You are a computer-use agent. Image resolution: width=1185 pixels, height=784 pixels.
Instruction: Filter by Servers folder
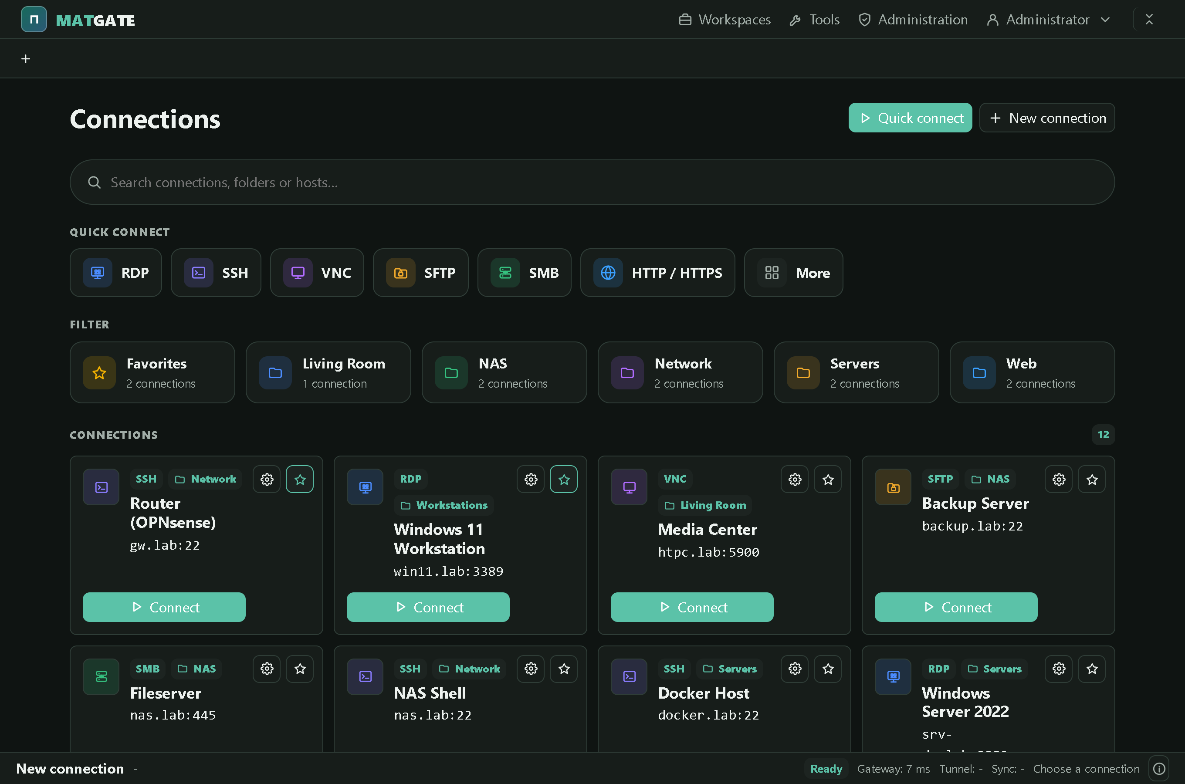856,372
